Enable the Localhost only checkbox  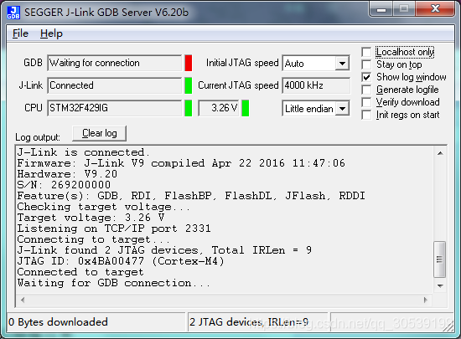click(366, 52)
